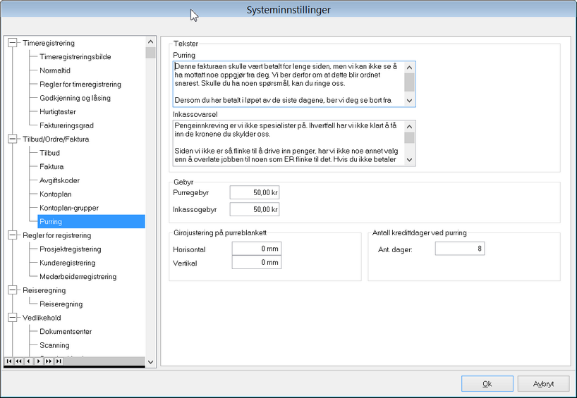This screenshot has height=398, width=577.
Task: Edit the Ant. dager field
Action: pos(460,249)
